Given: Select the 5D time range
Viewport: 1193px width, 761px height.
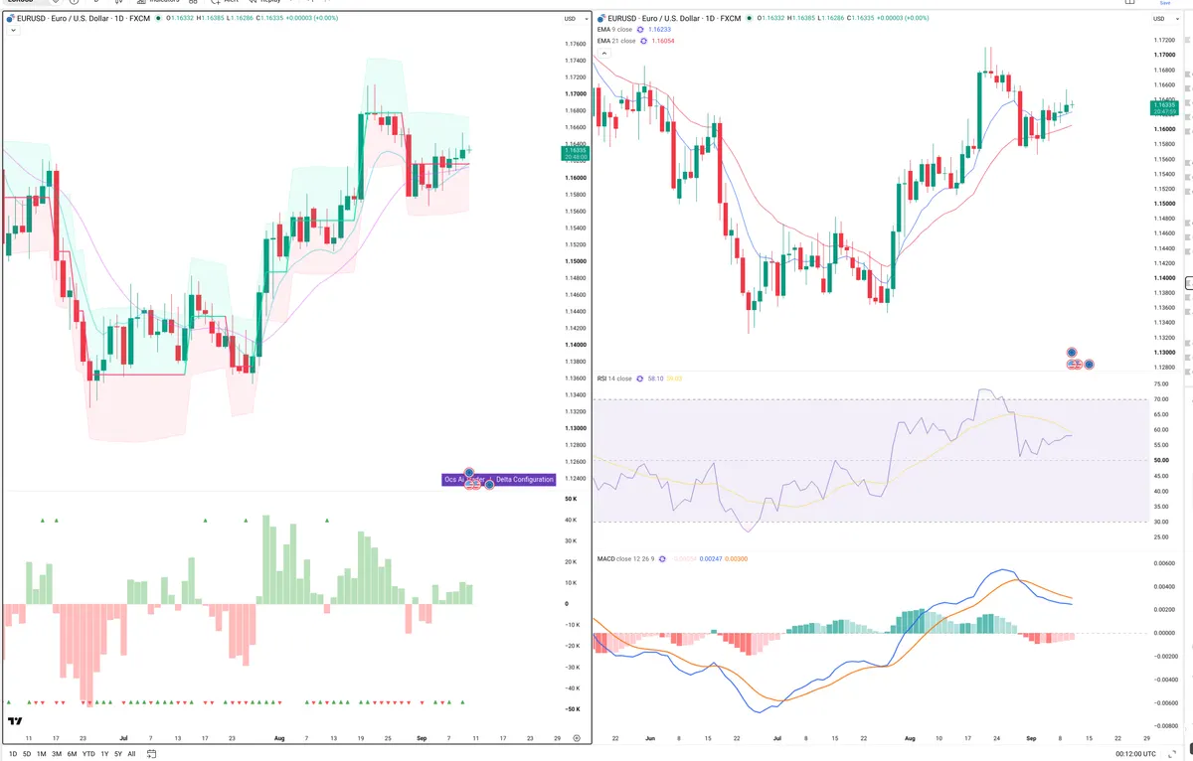Looking at the screenshot, I should click(27, 754).
